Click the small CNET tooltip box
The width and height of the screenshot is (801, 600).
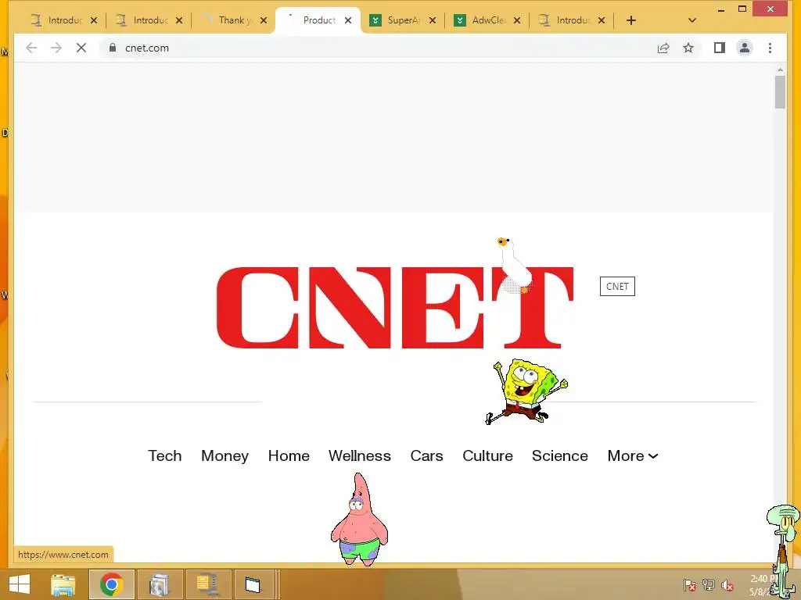[x=617, y=286]
